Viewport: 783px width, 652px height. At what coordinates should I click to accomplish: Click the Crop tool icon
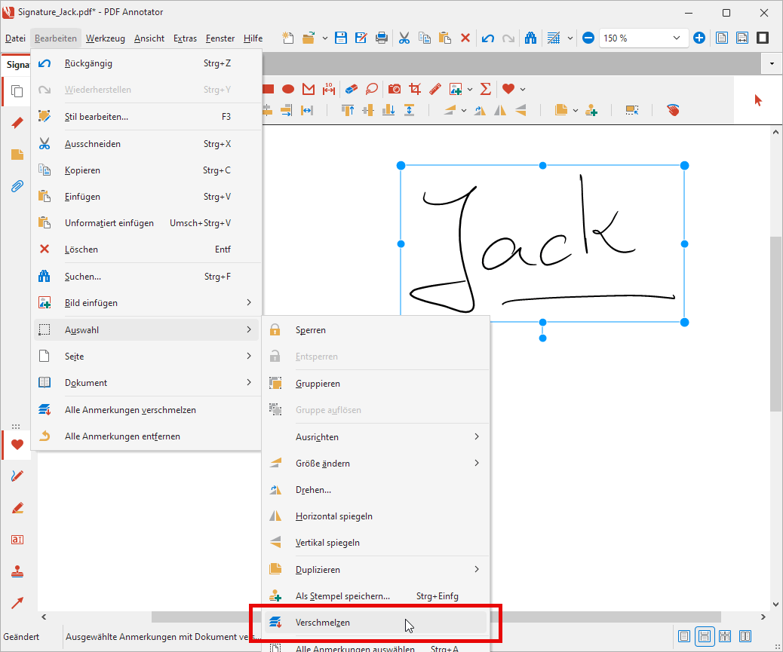414,89
